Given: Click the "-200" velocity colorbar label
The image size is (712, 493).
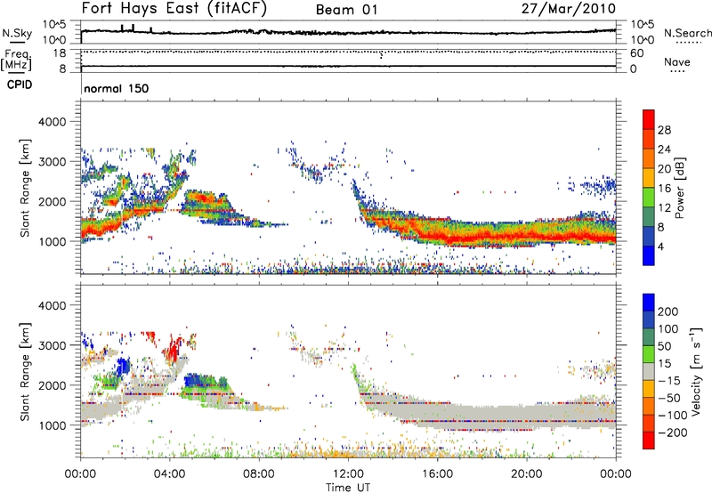Looking at the screenshot, I should (673, 432).
